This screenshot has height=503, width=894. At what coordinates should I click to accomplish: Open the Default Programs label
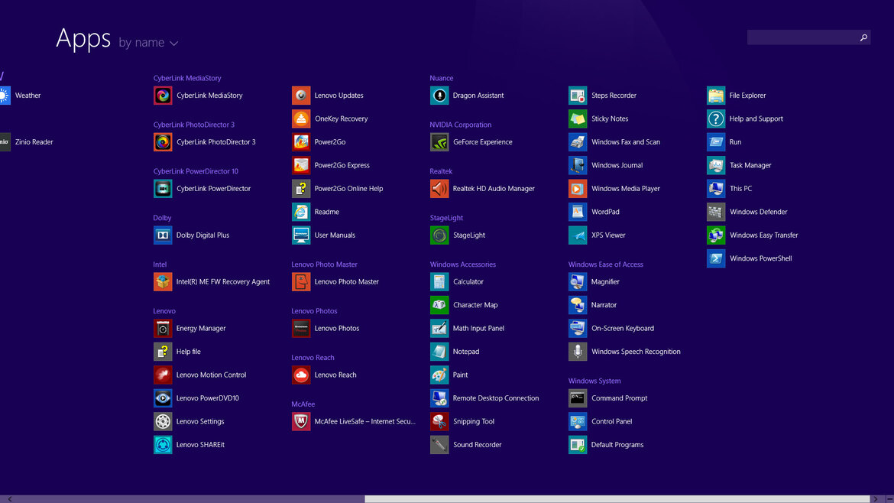[x=617, y=445]
